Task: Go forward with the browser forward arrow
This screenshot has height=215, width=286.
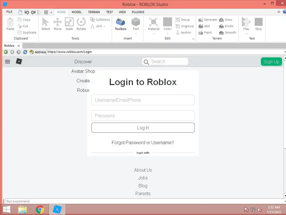Action: [x=12, y=52]
